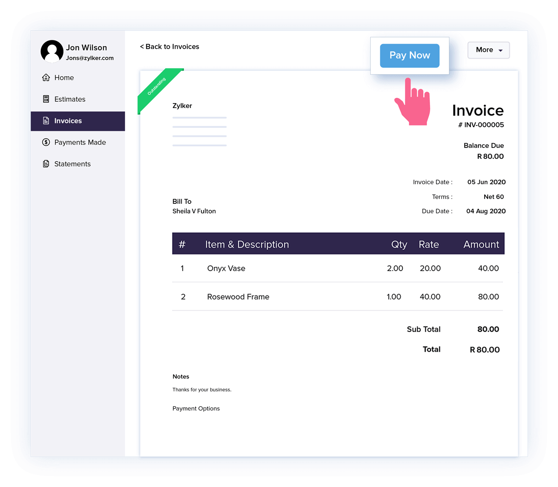The height and width of the screenshot is (487, 558).
Task: Select the Rosewood Frame line item
Action: tap(238, 297)
